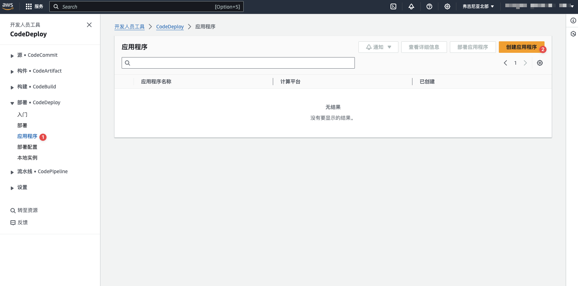Open the CloudShell terminal icon

click(393, 6)
